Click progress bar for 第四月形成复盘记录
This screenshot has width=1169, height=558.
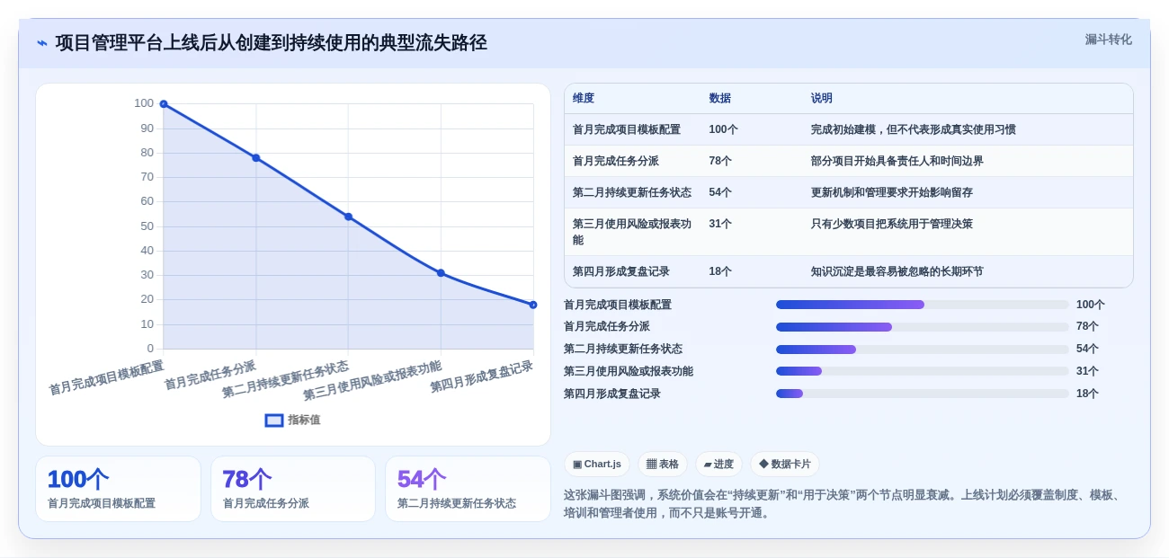tap(923, 394)
